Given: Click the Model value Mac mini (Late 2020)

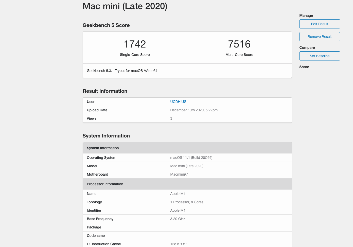Looking at the screenshot, I should 187,166.
